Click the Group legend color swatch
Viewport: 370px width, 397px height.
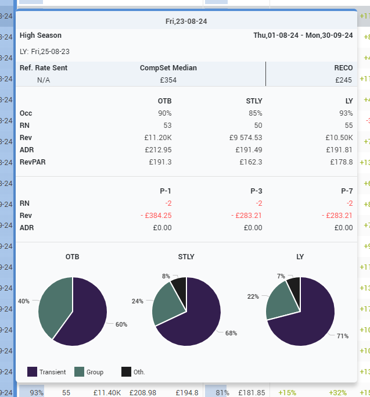pos(79,371)
